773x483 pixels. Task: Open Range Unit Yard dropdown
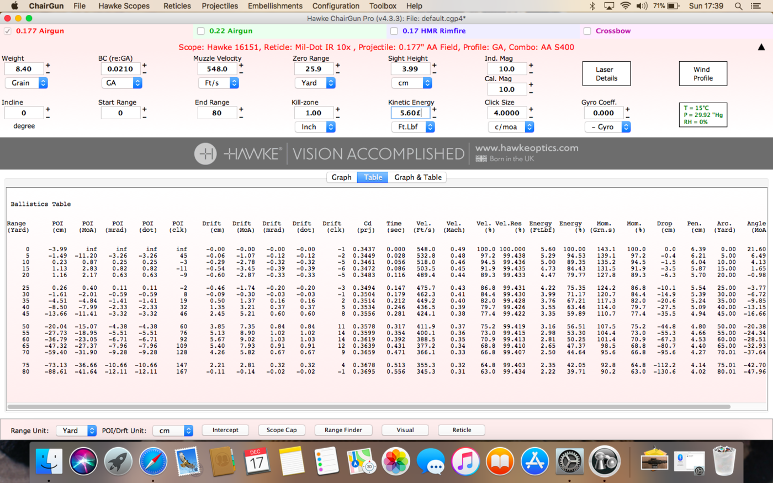[76, 431]
